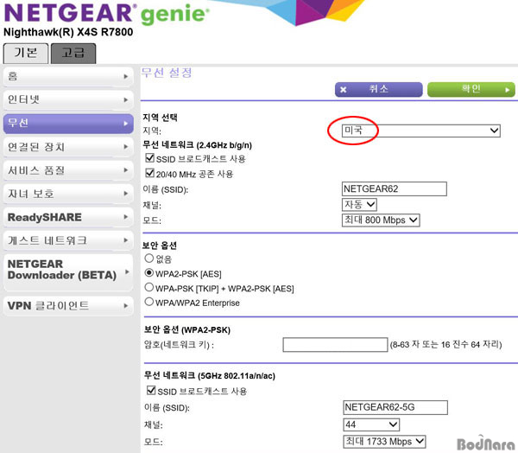
Task: Switch to the 고급 (Advanced) tab
Action: tap(73, 53)
